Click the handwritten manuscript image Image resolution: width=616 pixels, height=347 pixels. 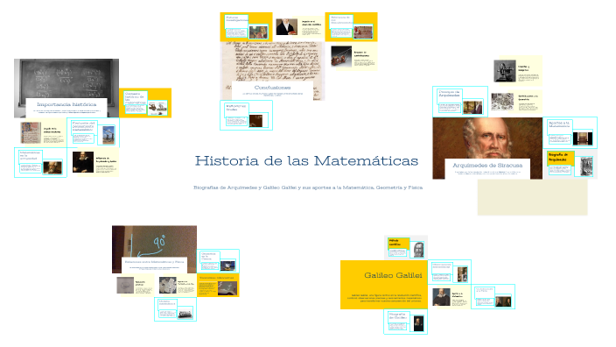tap(272, 61)
